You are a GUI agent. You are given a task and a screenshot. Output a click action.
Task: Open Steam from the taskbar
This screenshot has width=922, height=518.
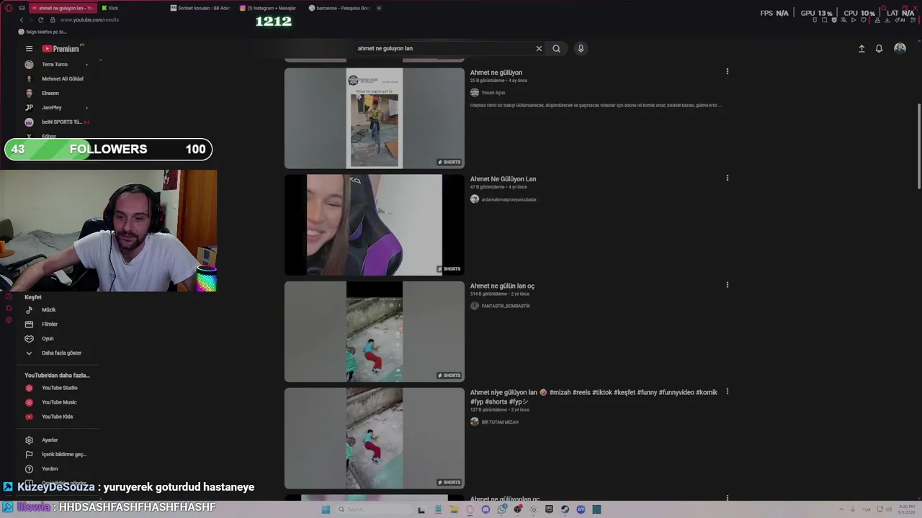pos(565,509)
